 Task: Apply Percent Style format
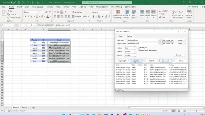click(x=99, y=17)
